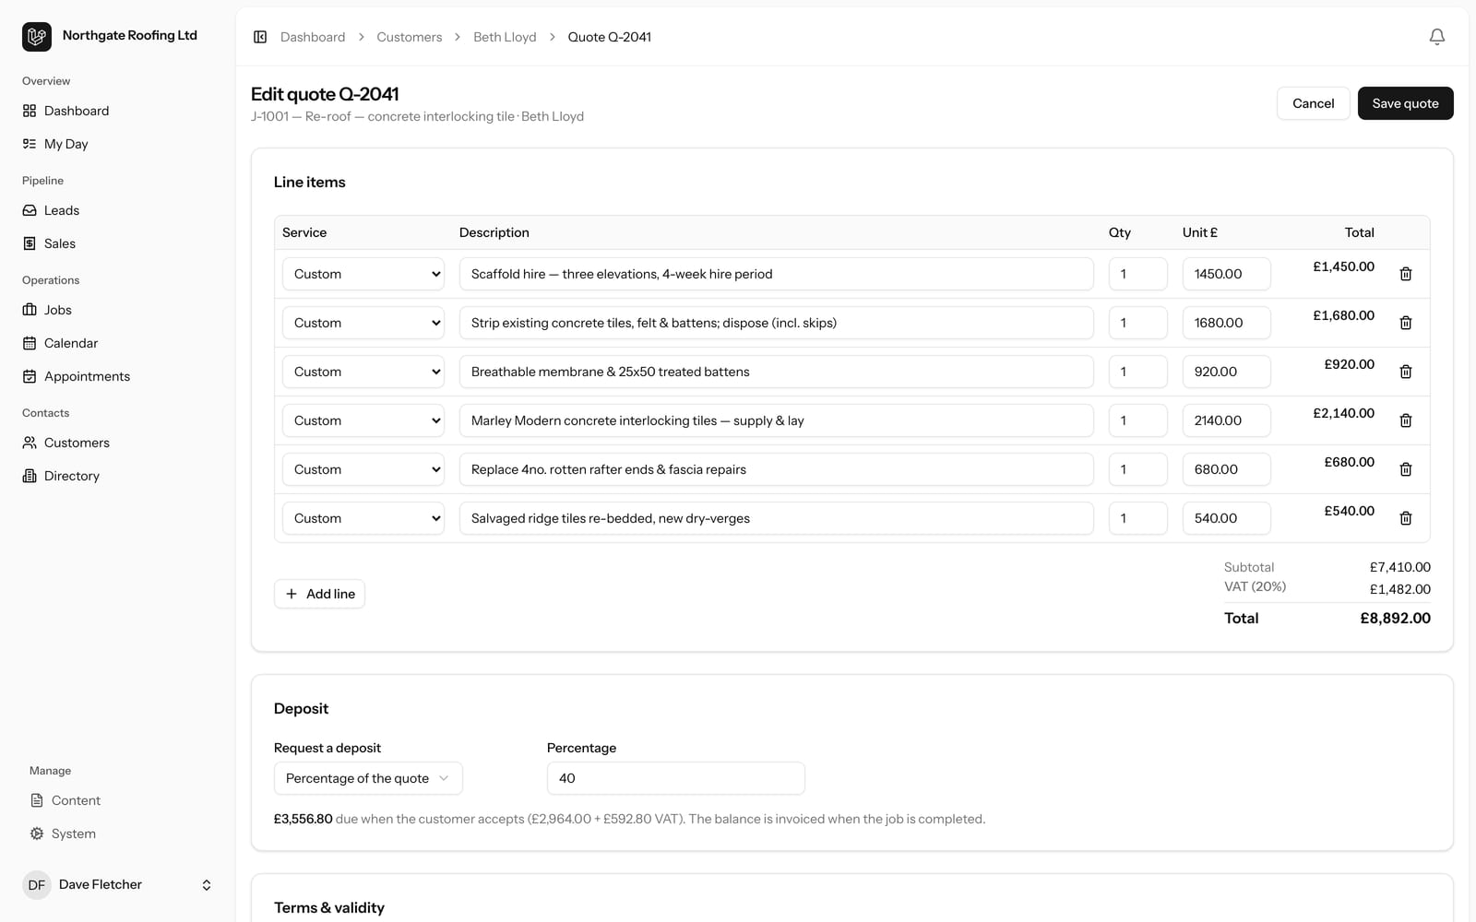This screenshot has height=922, width=1476.
Task: Click the Edit quote Q-2041 heading
Action: point(325,94)
